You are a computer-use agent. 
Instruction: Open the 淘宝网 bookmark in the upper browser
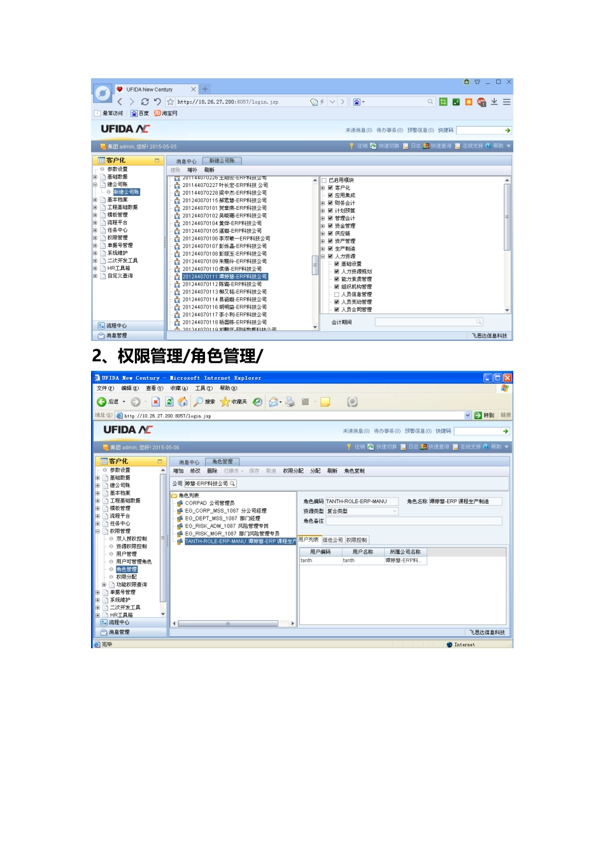point(166,113)
